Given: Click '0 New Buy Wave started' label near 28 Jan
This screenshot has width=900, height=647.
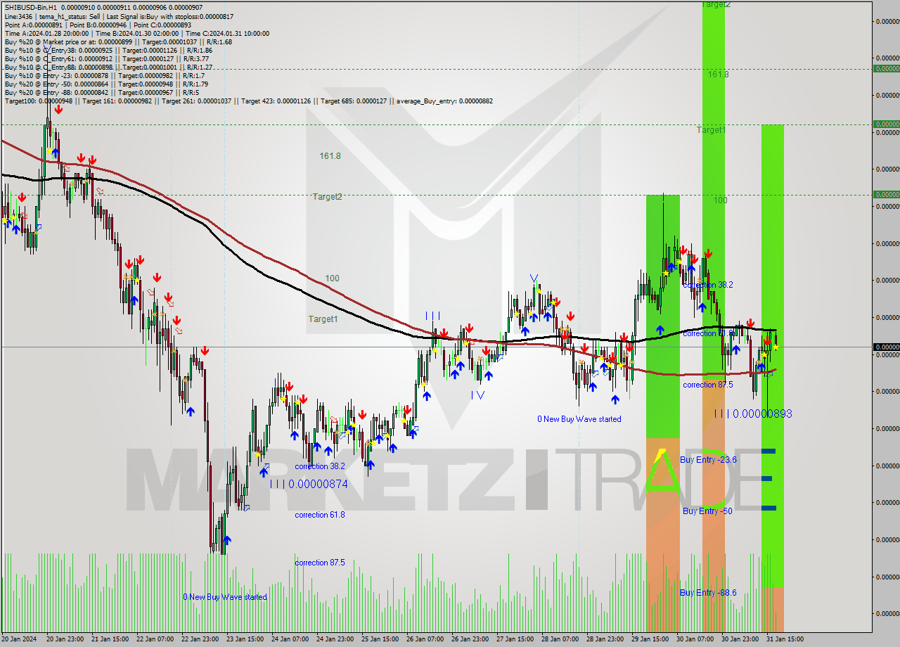Looking at the screenshot, I should [x=579, y=419].
